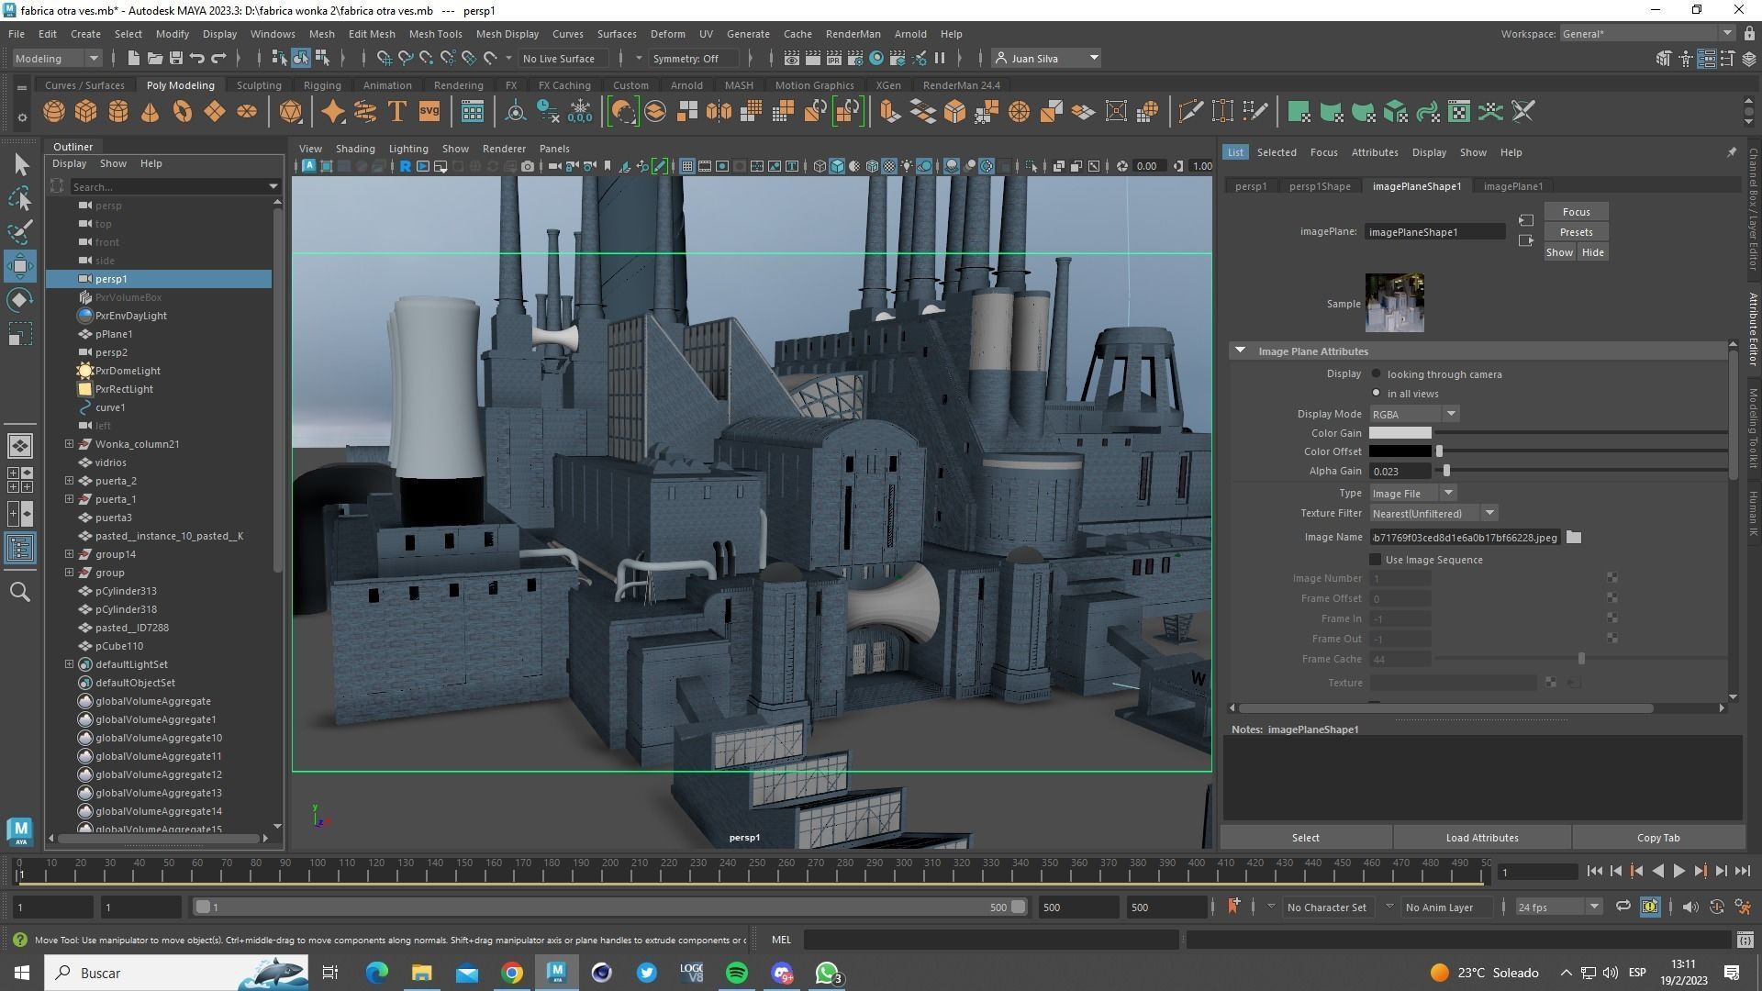Toggle textured display in viewport toolbar
The height and width of the screenshot is (991, 1762).
click(x=889, y=166)
